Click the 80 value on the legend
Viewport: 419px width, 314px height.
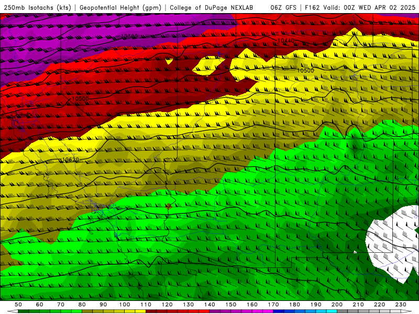[82, 305]
